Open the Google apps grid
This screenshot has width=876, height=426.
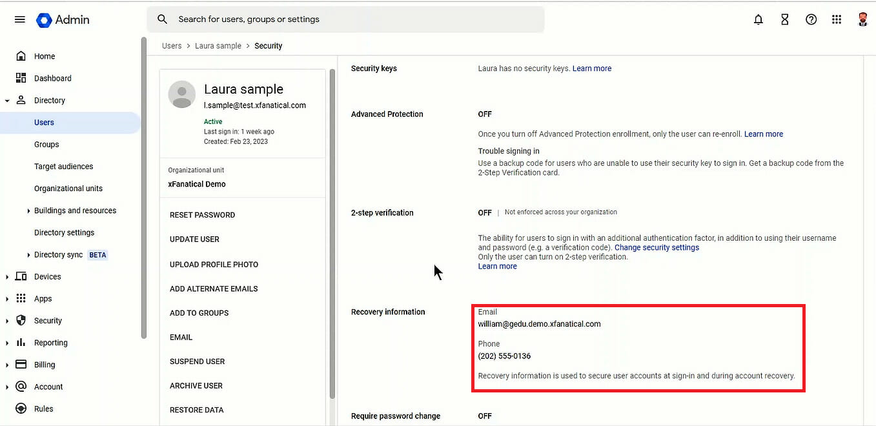pyautogui.click(x=837, y=19)
